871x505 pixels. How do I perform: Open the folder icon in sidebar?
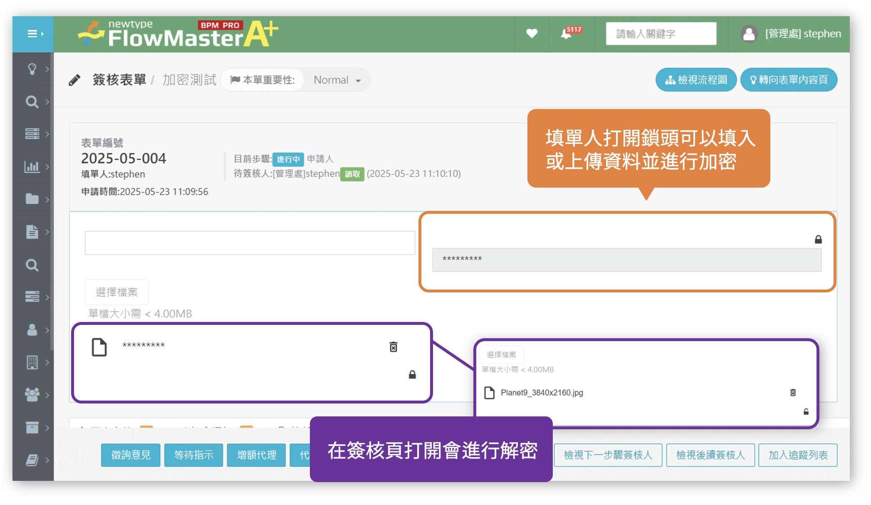(x=32, y=199)
